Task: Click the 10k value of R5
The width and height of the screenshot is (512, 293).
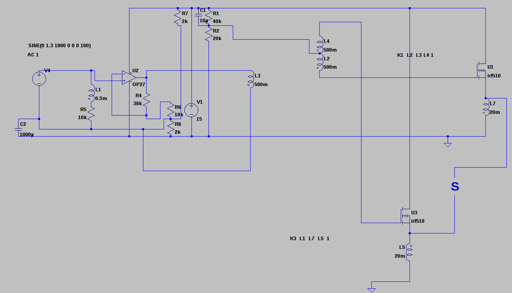Action: point(82,117)
